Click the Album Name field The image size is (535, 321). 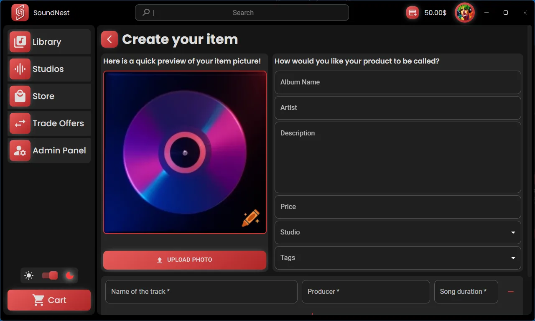point(398,82)
